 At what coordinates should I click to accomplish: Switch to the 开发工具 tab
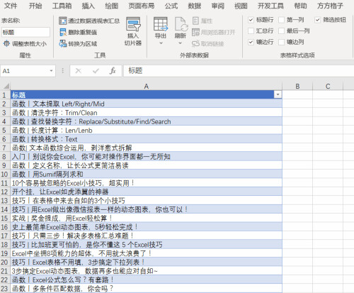click(270, 6)
